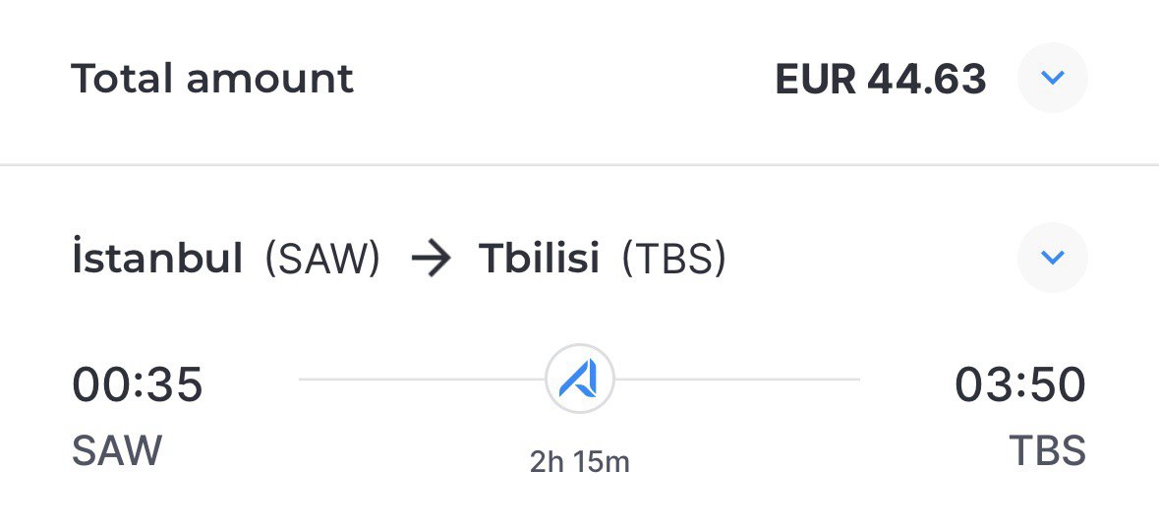The image size is (1159, 529).
Task: Select the İstanbul city name
Action: point(157,258)
